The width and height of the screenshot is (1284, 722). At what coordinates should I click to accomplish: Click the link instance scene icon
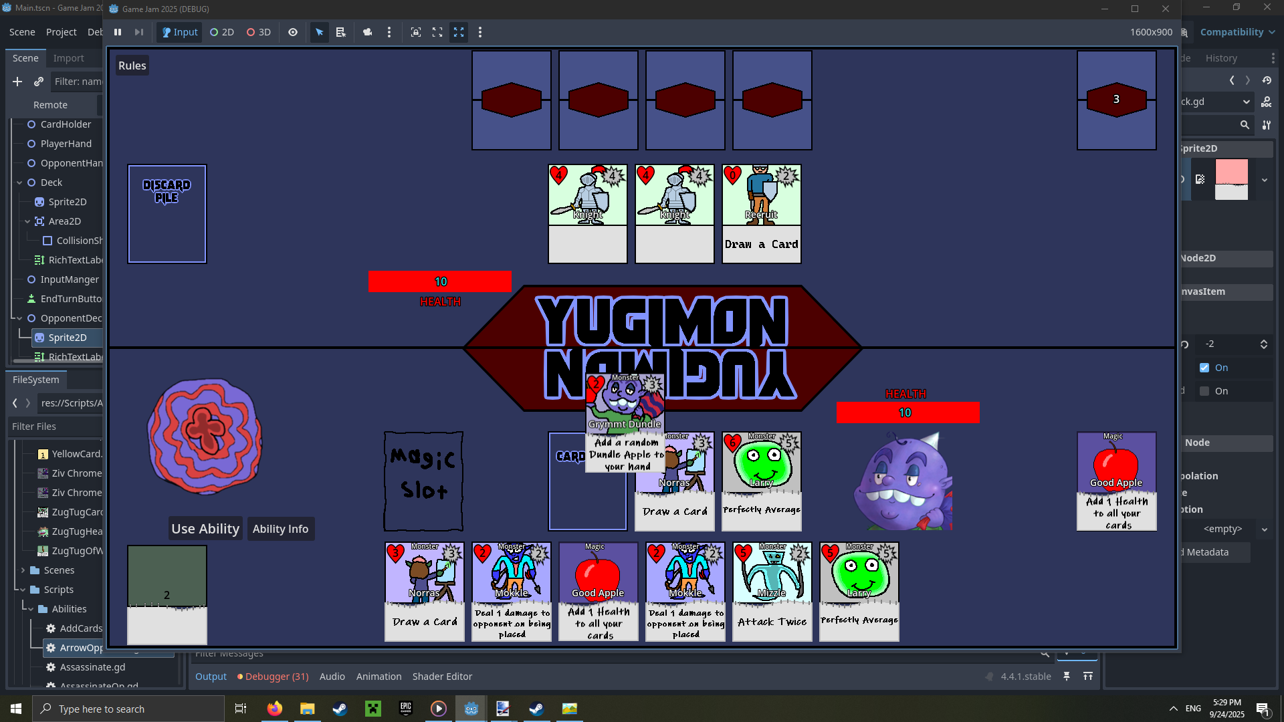pyautogui.click(x=39, y=82)
